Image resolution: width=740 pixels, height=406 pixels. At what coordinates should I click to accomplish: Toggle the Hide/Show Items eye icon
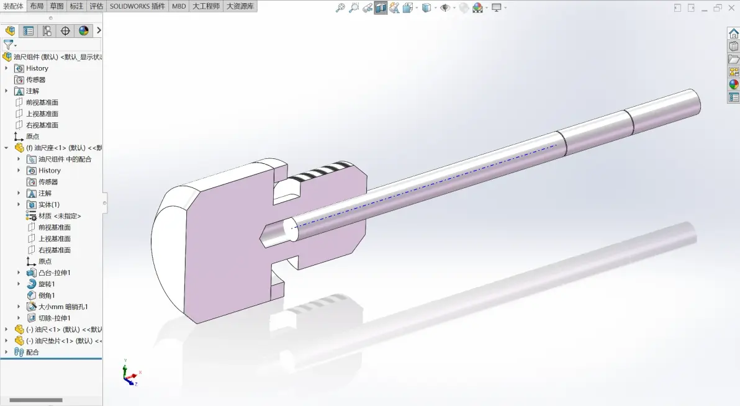coord(444,7)
